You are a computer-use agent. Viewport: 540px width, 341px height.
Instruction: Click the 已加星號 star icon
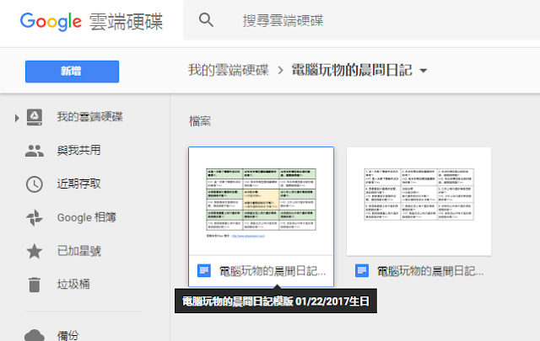pyautogui.click(x=35, y=251)
